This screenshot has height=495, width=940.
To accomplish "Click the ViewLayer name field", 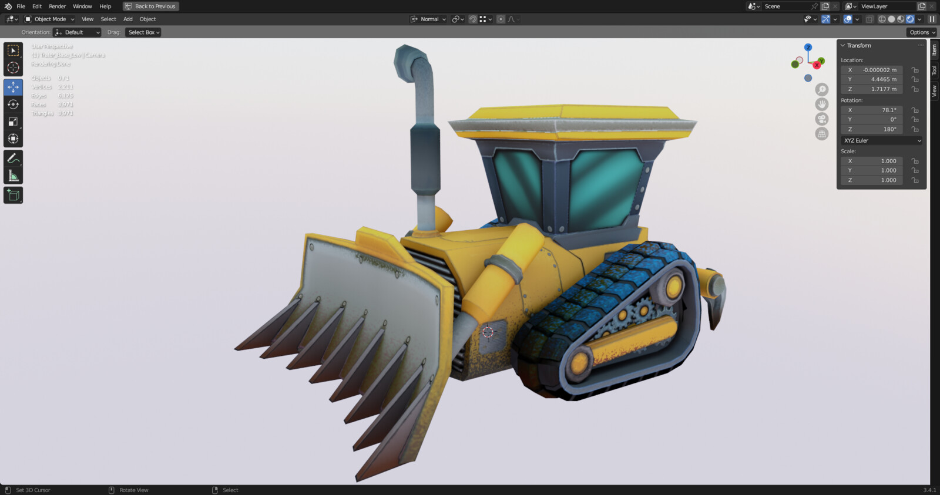I will pyautogui.click(x=886, y=6).
